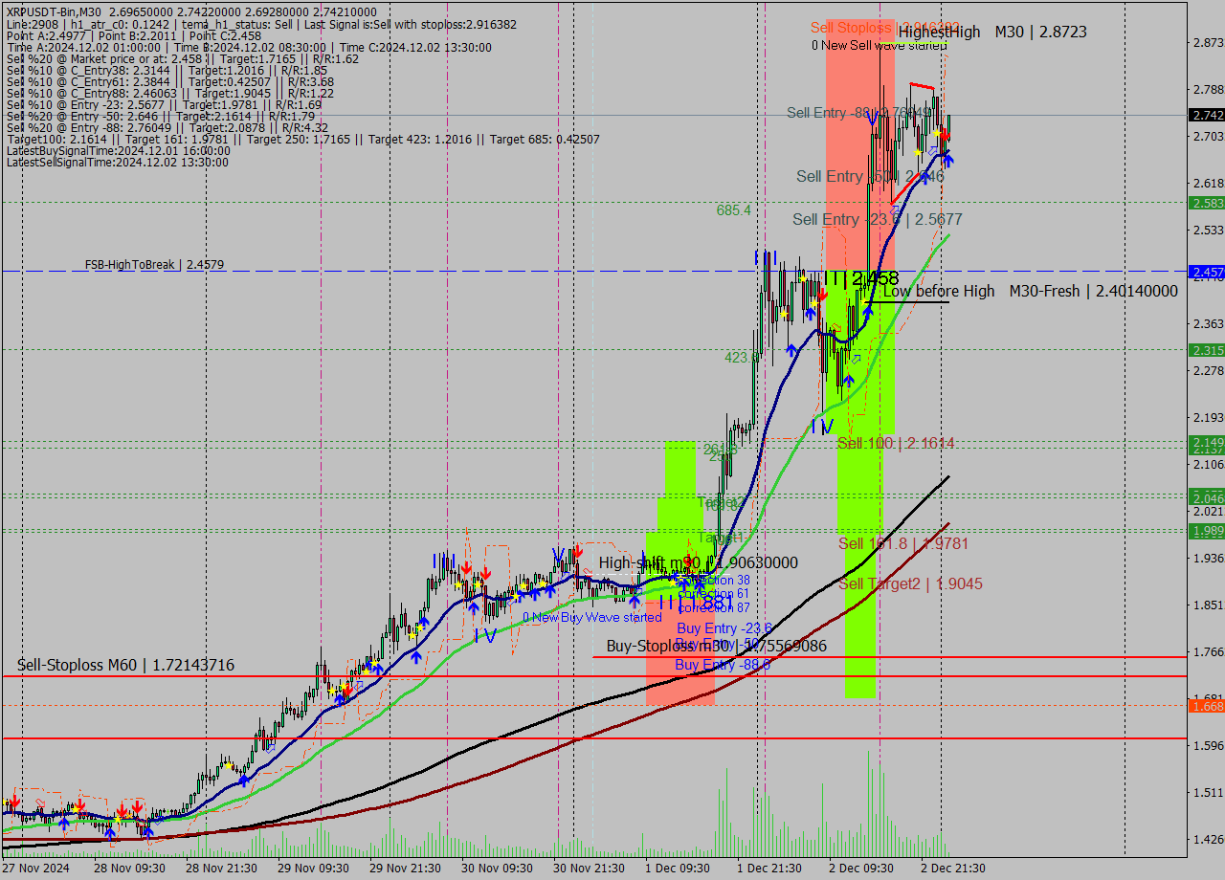Screen dimensions: 1225x880
Task: Select the 'Target100: 2.1614' targets line
Action: pyautogui.click(x=303, y=139)
